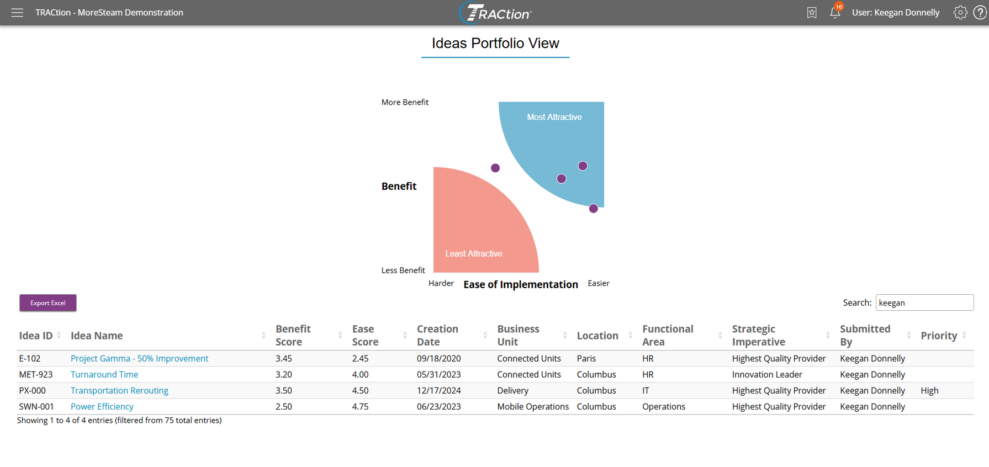
Task: Open the notifications bell
Action: [x=835, y=13]
